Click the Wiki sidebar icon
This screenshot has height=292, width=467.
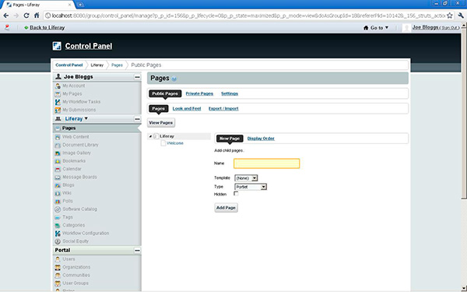pos(58,193)
